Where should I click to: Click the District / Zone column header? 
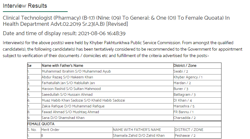click(185, 65)
